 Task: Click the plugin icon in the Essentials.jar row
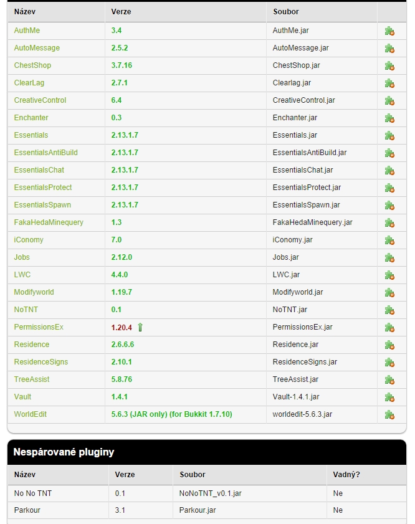[389, 136]
